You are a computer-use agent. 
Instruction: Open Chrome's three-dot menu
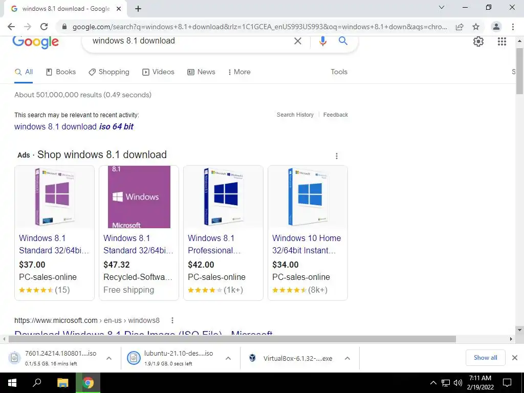(513, 27)
